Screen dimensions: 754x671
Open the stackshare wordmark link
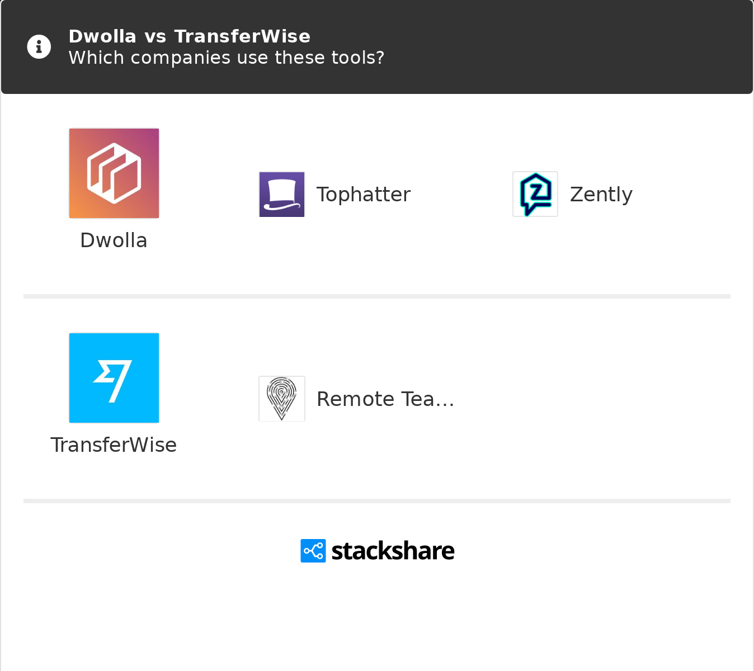[x=393, y=551]
